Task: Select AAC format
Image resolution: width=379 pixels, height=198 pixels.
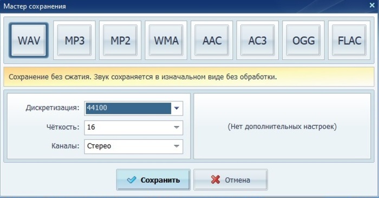Action: pos(212,40)
